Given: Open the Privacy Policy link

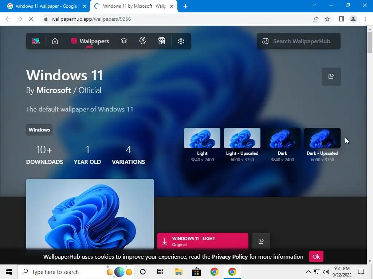Looking at the screenshot, I should [230, 257].
